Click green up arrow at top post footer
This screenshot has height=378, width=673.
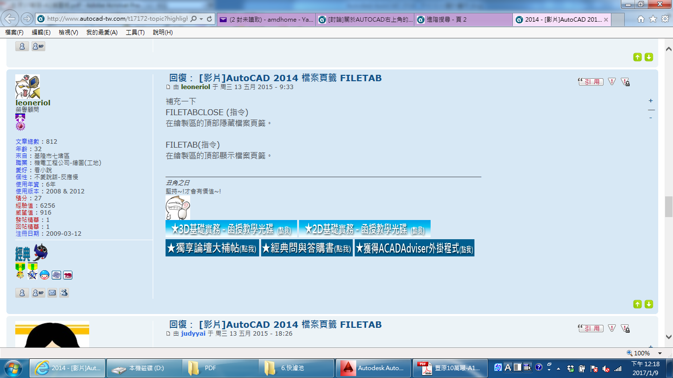tap(638, 57)
